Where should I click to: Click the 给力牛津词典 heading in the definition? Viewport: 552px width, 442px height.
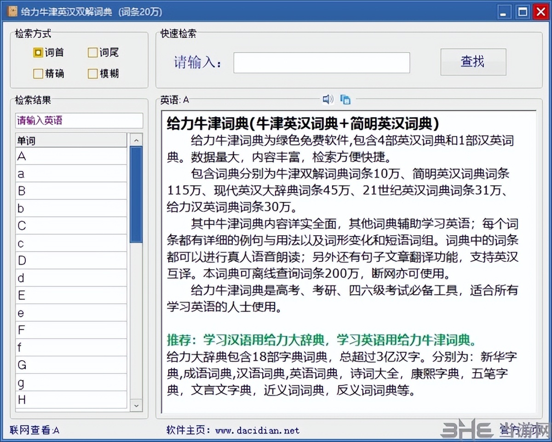(303, 123)
